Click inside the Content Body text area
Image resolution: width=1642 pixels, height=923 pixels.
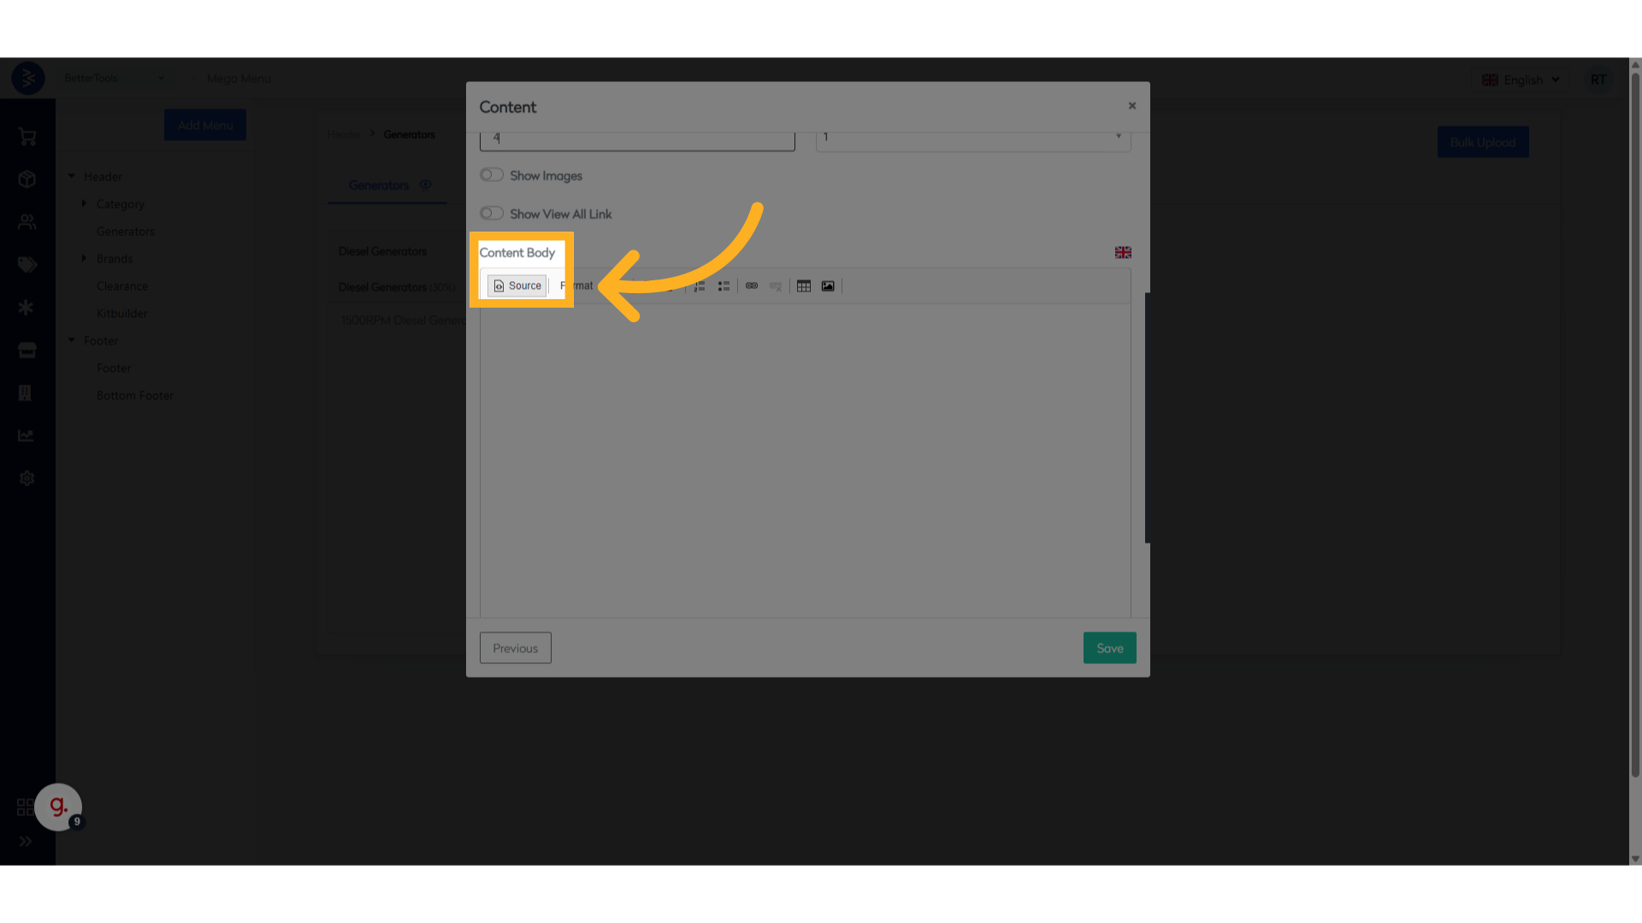tap(804, 461)
